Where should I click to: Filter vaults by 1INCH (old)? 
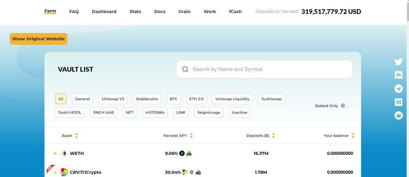(104, 112)
